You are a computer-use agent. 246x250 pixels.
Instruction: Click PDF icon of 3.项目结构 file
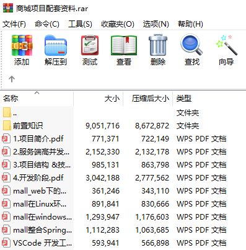6,164
